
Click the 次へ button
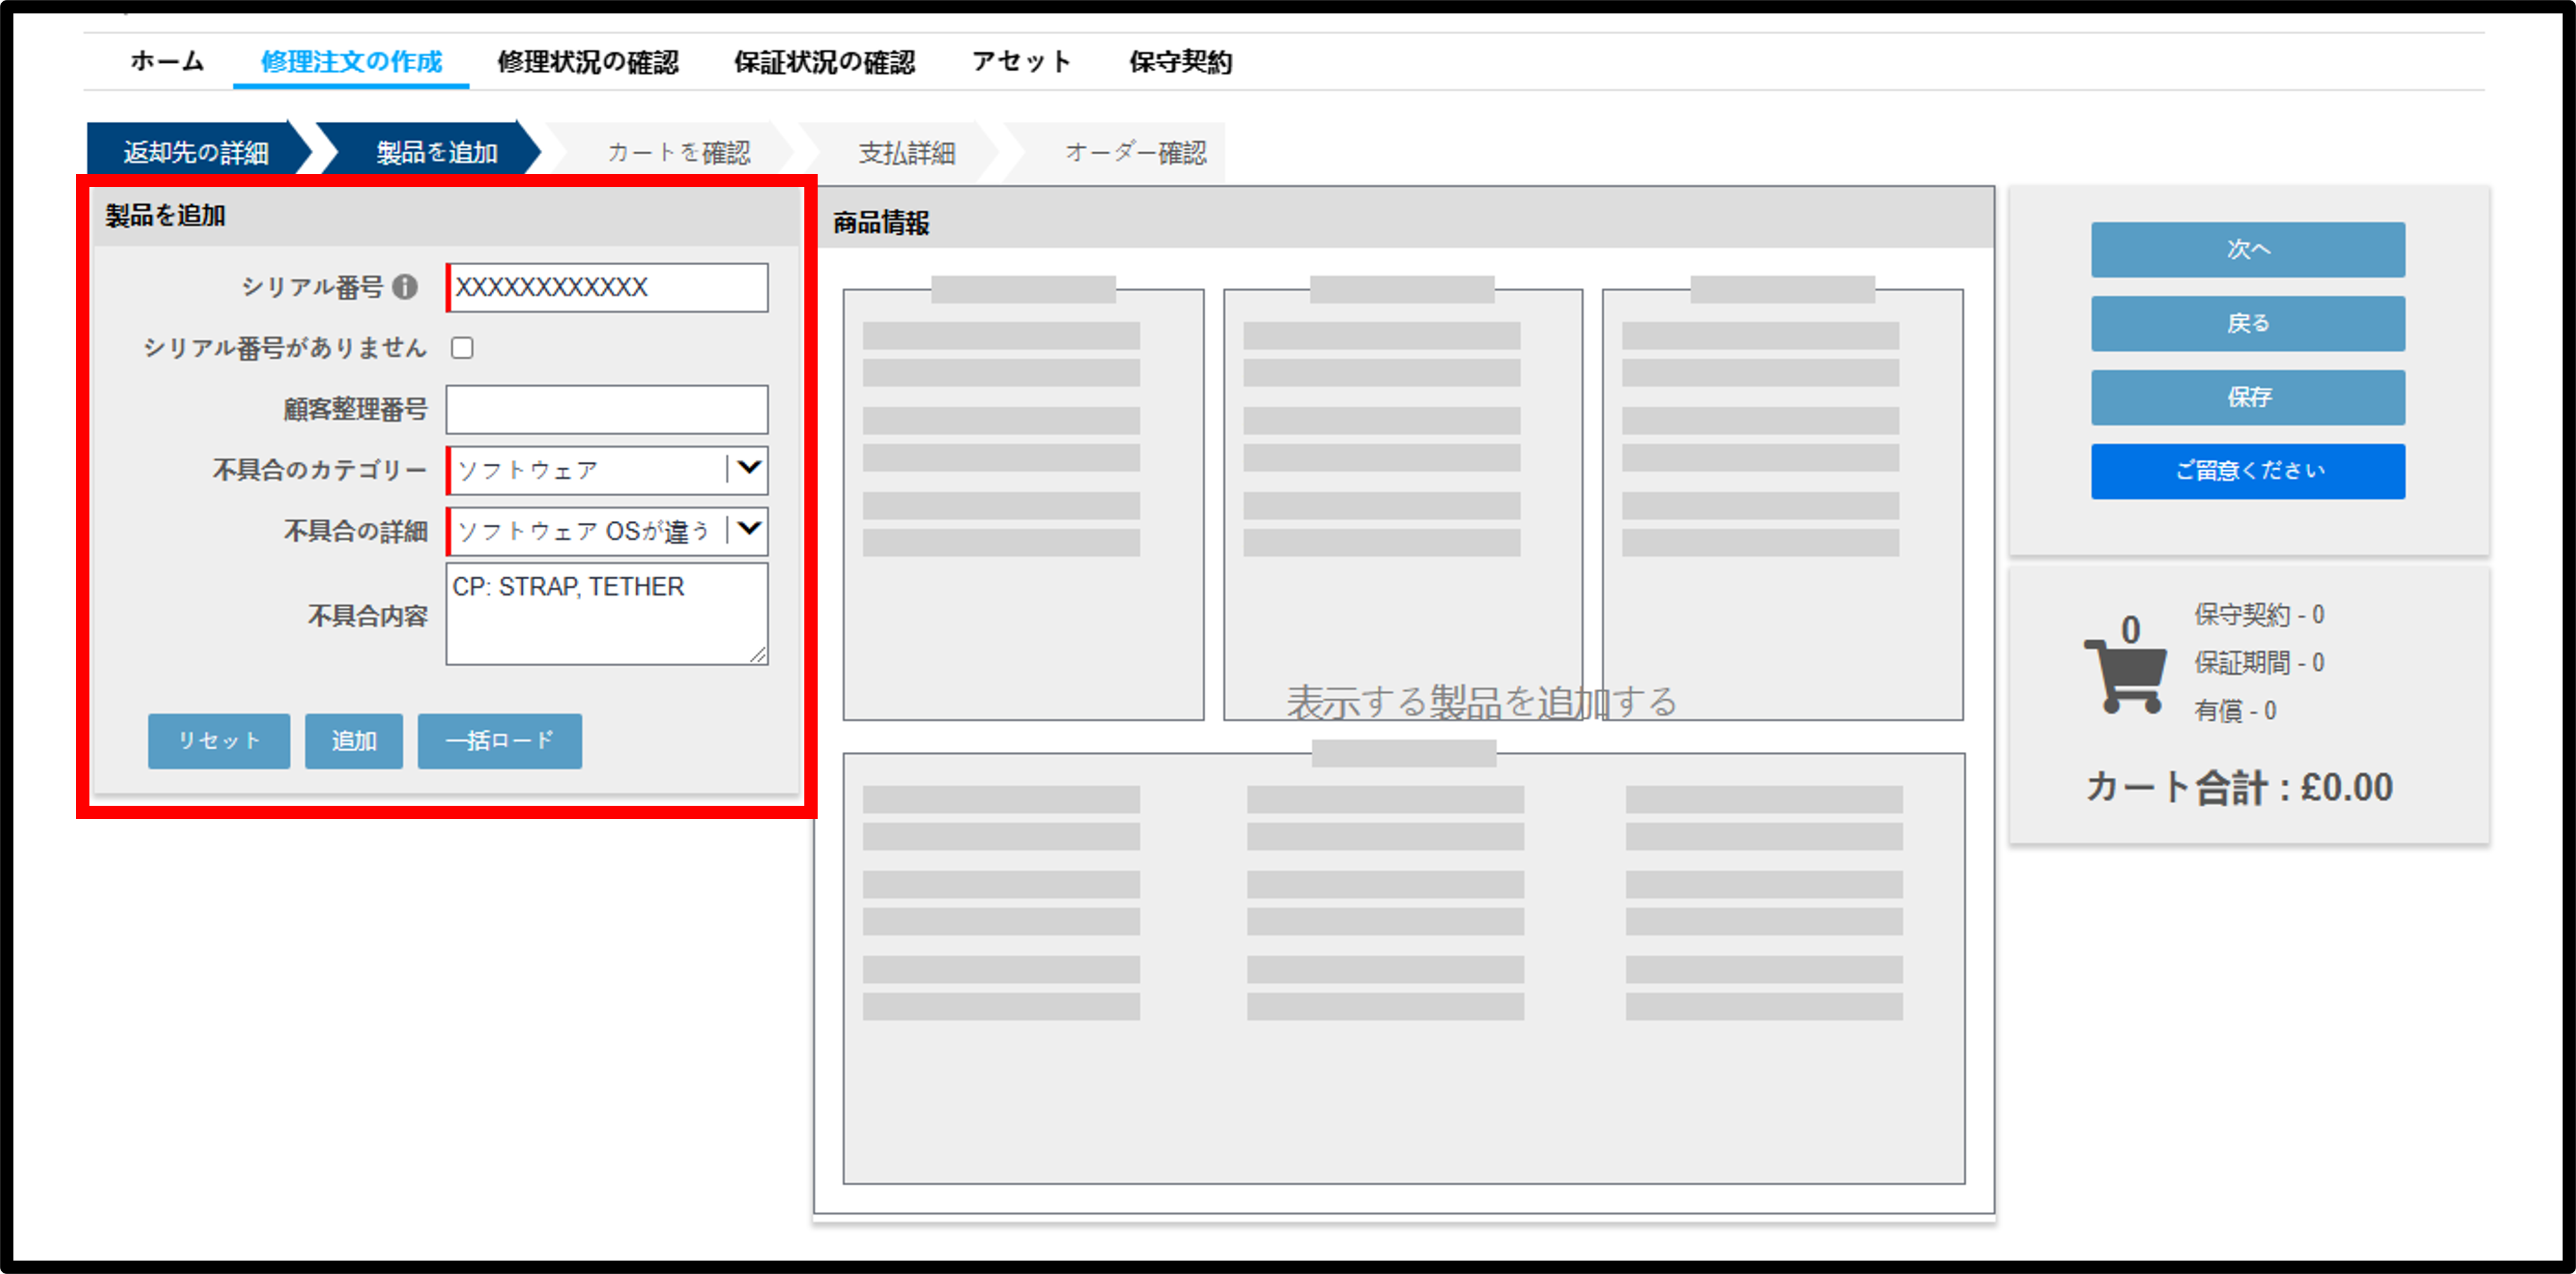coord(2248,249)
